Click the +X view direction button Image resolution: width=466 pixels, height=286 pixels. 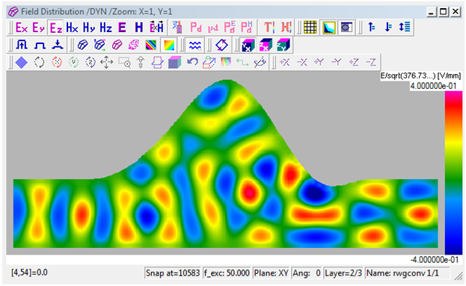tap(285, 62)
